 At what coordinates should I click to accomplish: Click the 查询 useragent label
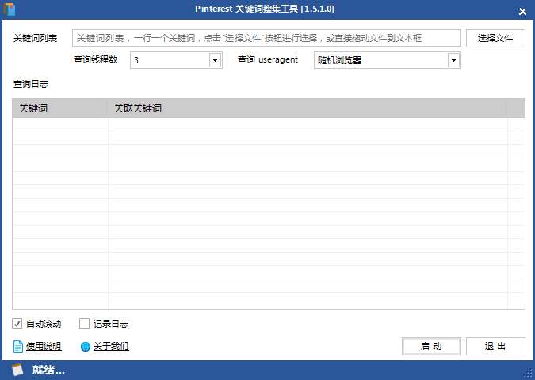point(268,59)
